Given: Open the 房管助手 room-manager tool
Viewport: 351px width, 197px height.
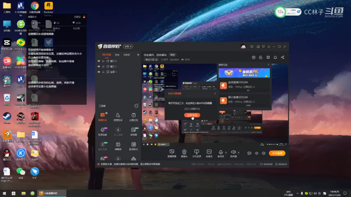Looking at the screenshot, I should [118, 116].
